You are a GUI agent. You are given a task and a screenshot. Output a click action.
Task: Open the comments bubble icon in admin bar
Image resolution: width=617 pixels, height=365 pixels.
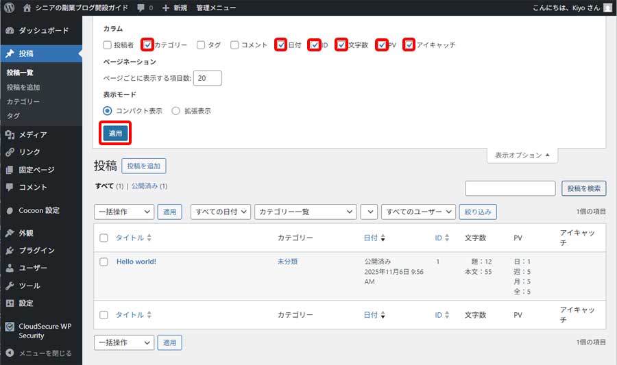(141, 8)
